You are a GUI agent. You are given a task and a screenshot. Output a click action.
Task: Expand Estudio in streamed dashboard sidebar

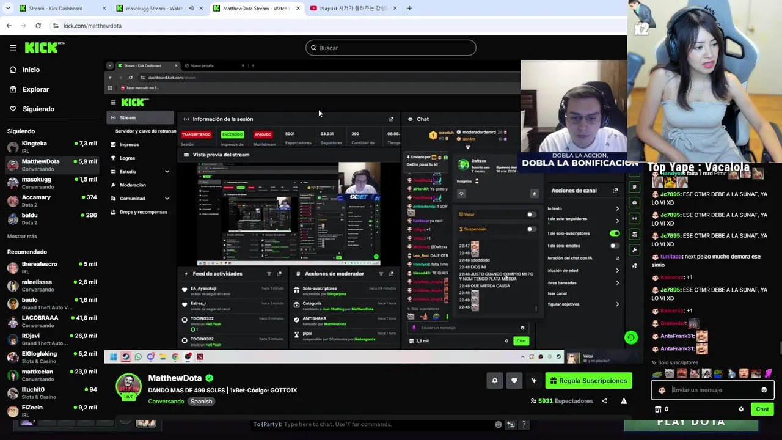pyautogui.click(x=167, y=172)
